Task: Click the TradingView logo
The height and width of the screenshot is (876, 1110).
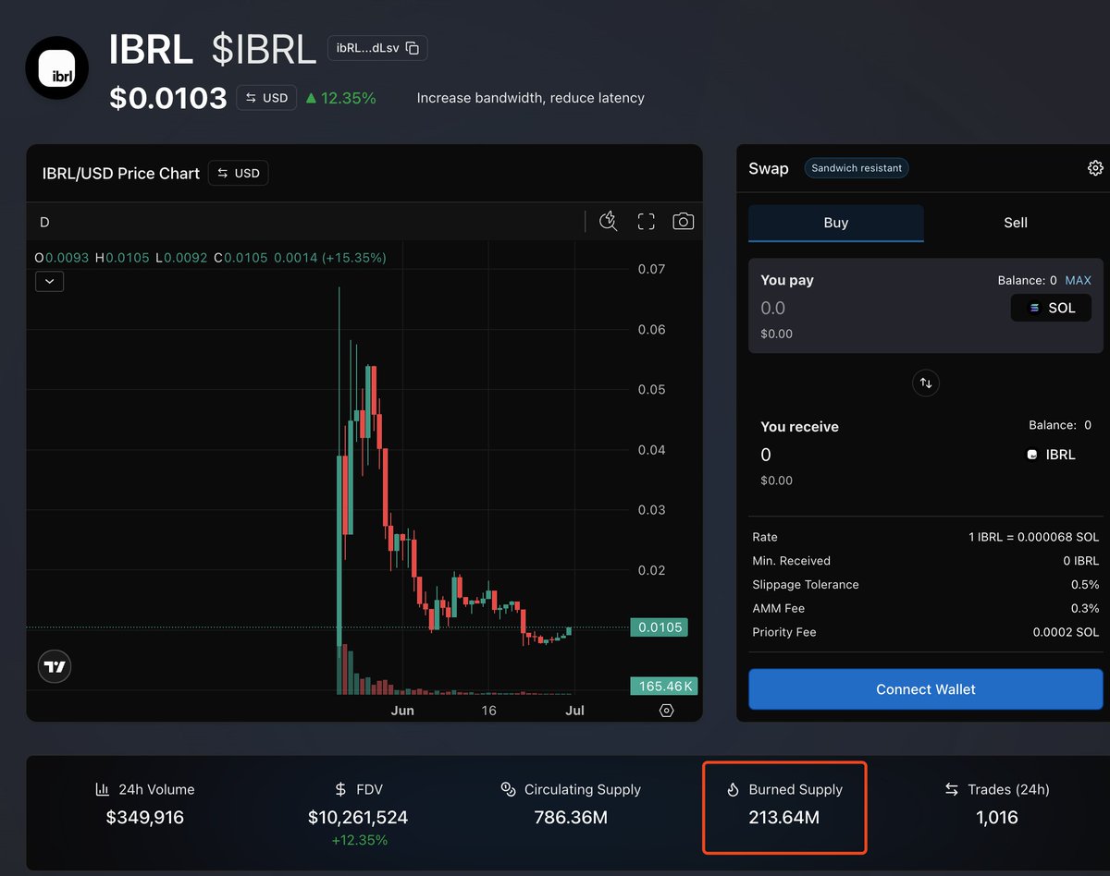Action: point(55,666)
